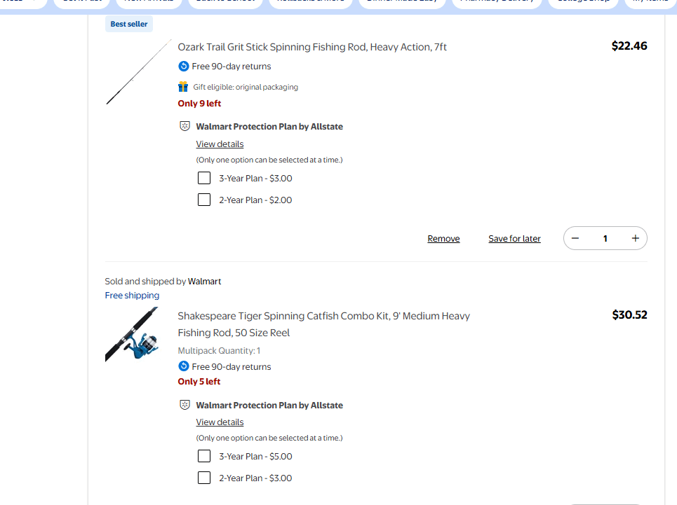Check the 3-Year Plan - $3.00 option

[204, 178]
